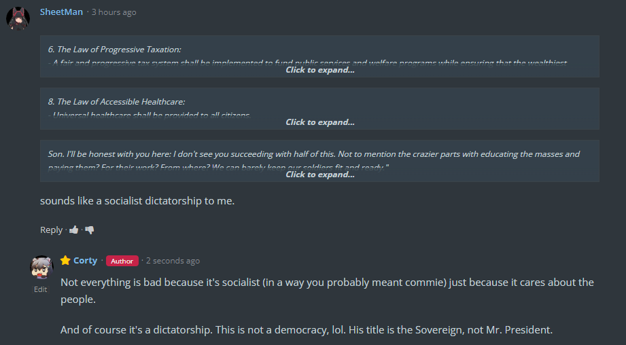Image resolution: width=626 pixels, height=345 pixels.
Task: Click the red Author badge
Action: coord(122,261)
